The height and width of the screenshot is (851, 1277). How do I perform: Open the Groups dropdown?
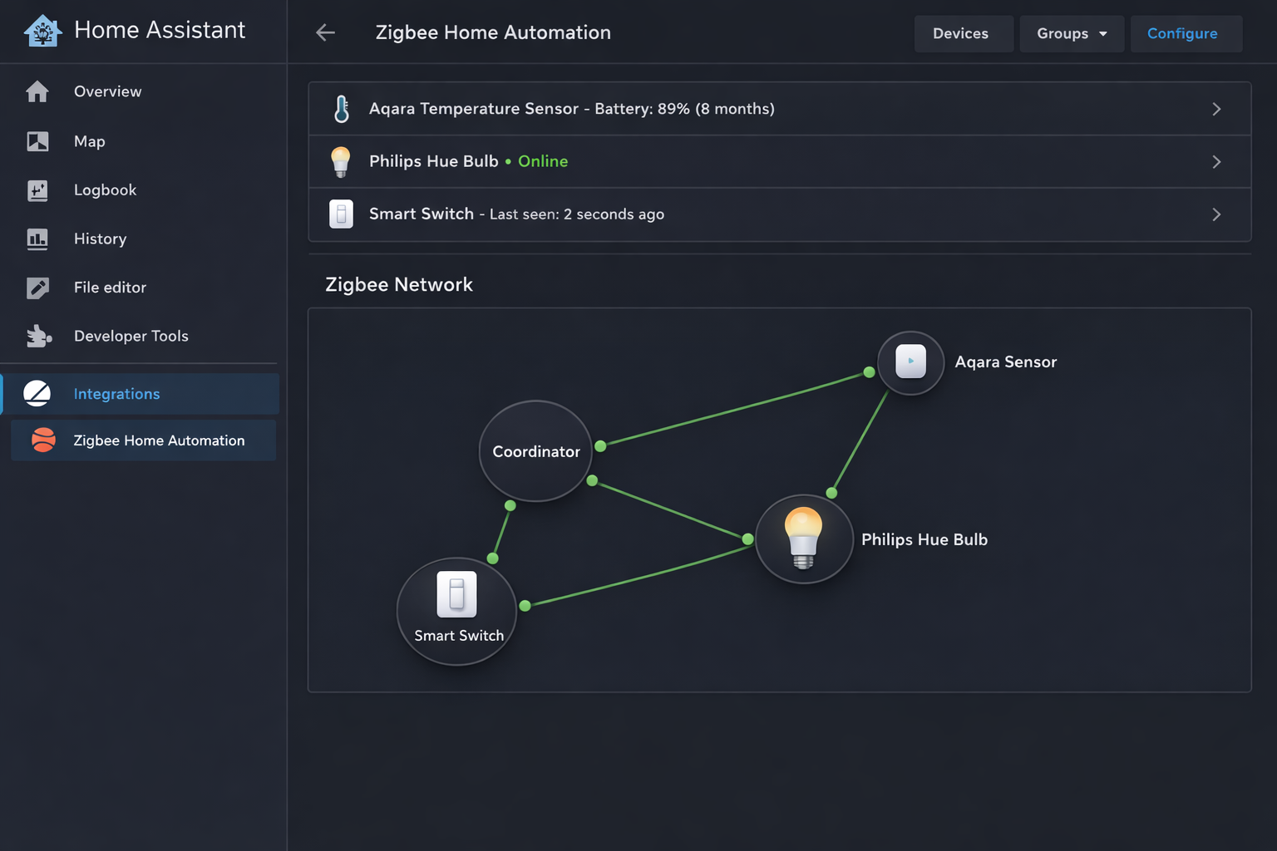(x=1072, y=33)
